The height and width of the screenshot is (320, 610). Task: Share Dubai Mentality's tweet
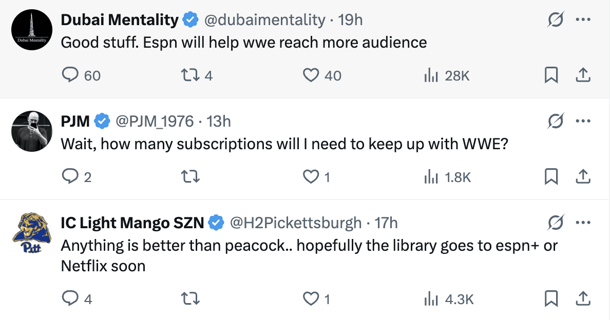(583, 76)
